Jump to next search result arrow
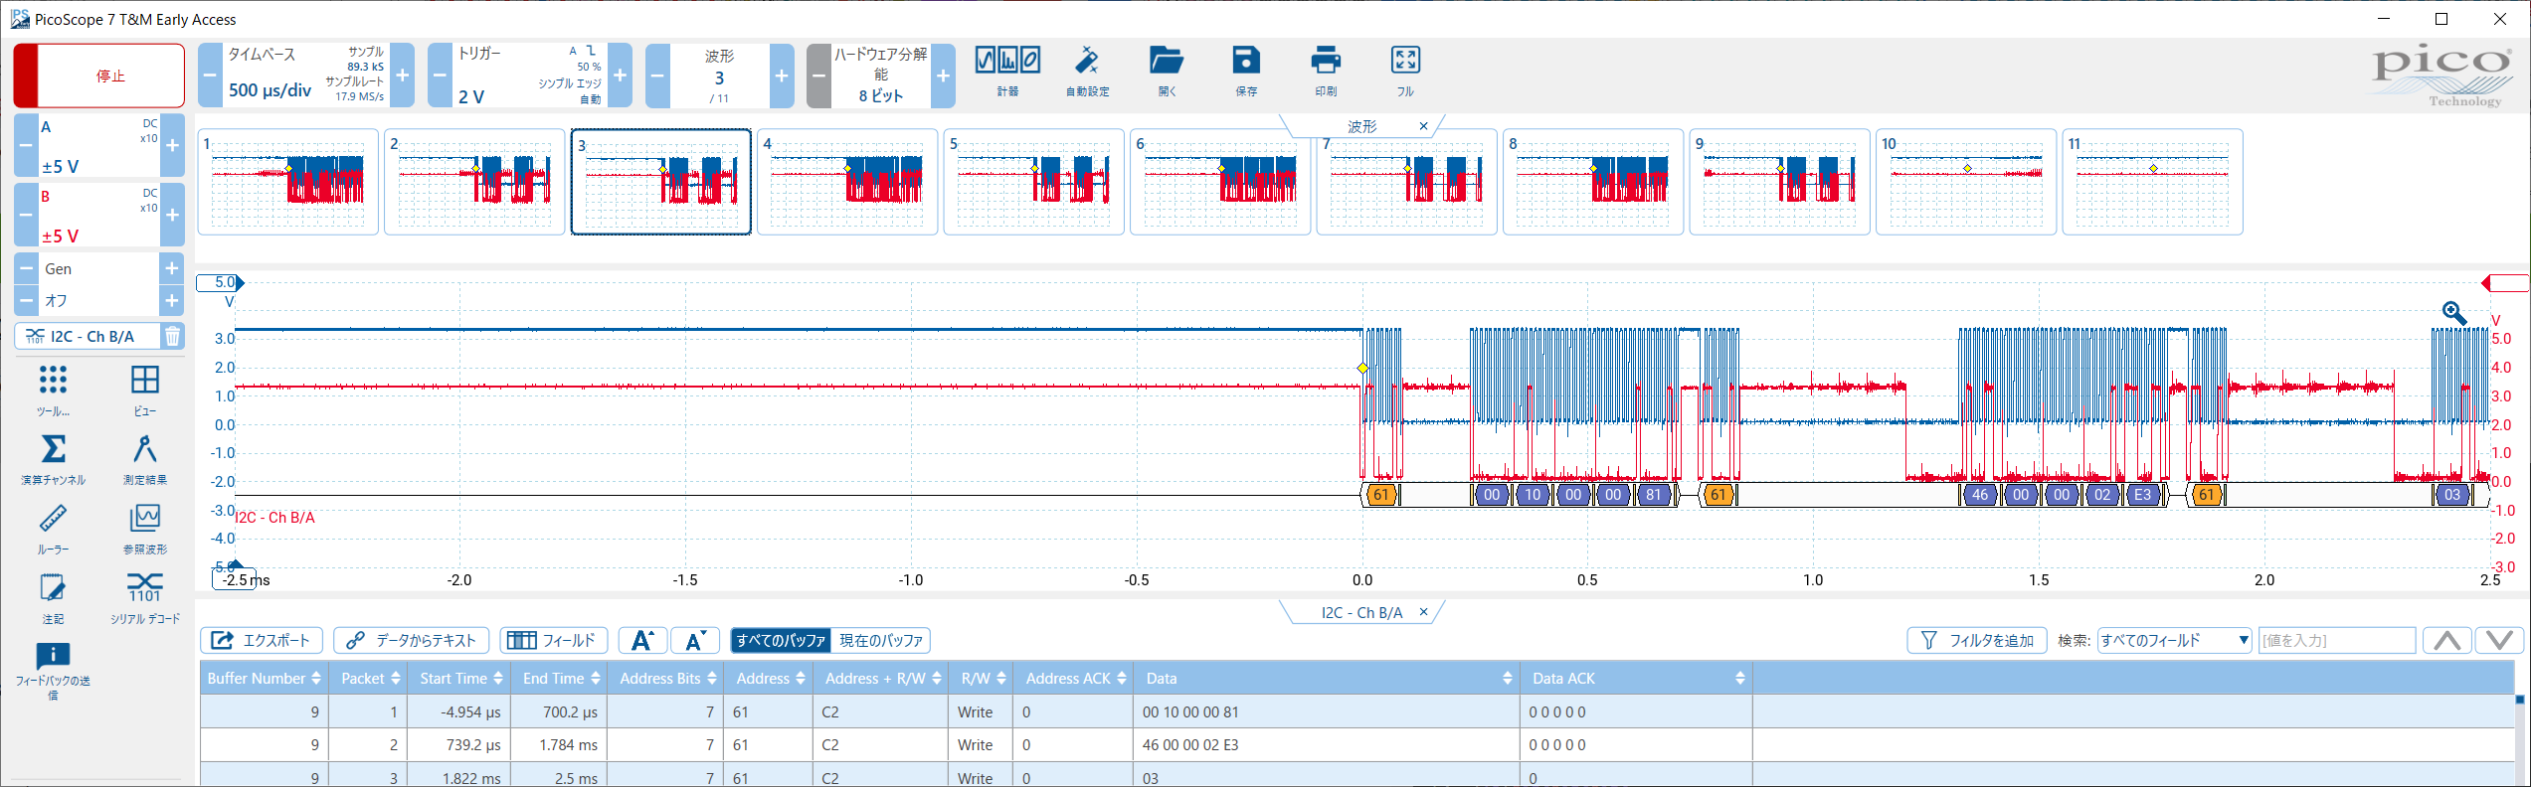The height and width of the screenshot is (787, 2531). [x=2499, y=640]
